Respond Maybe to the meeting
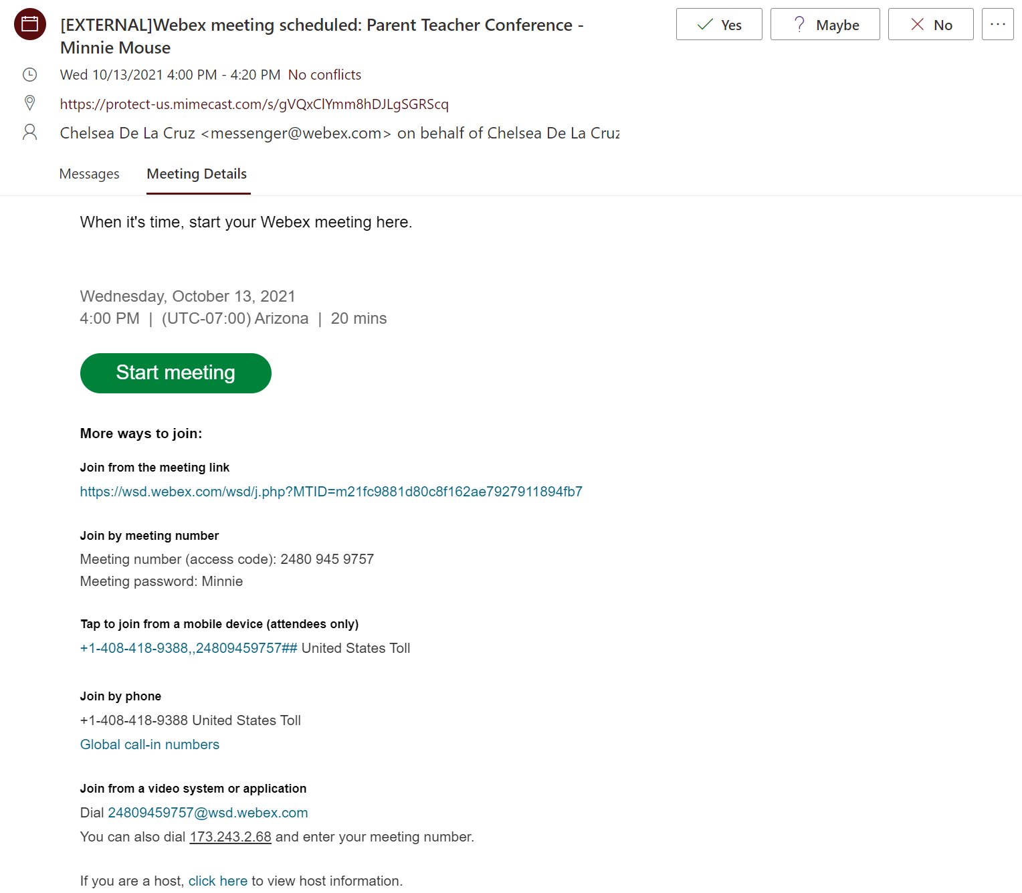This screenshot has width=1022, height=893. click(x=825, y=24)
